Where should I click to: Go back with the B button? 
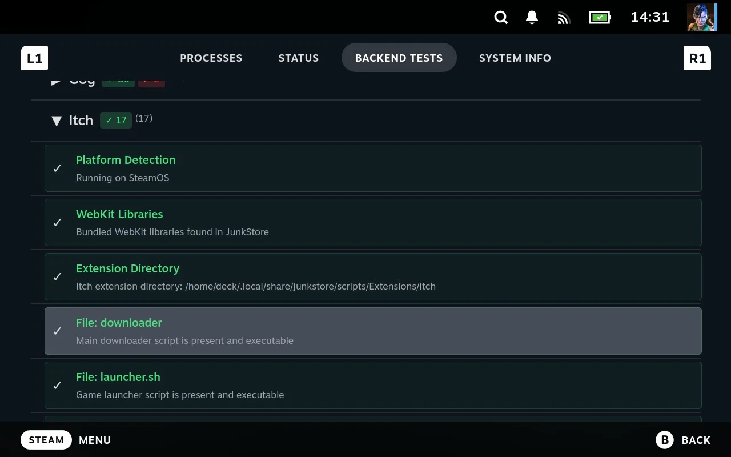[x=665, y=440]
